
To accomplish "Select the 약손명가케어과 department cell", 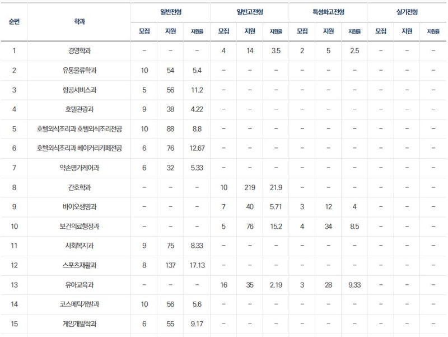I will coord(79,168).
